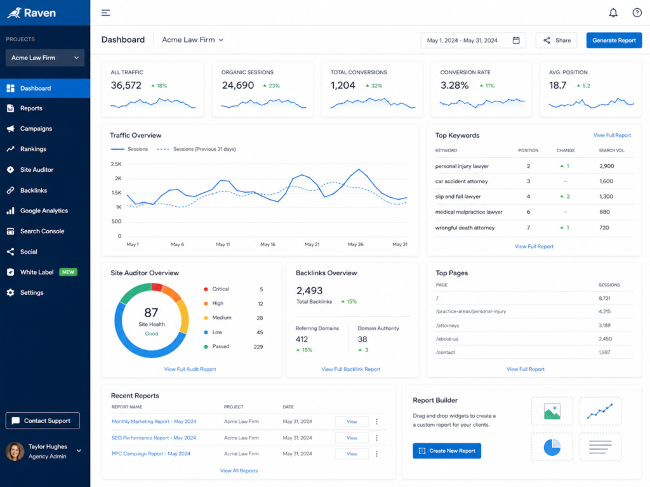Select the line chart widget icon

(600, 411)
